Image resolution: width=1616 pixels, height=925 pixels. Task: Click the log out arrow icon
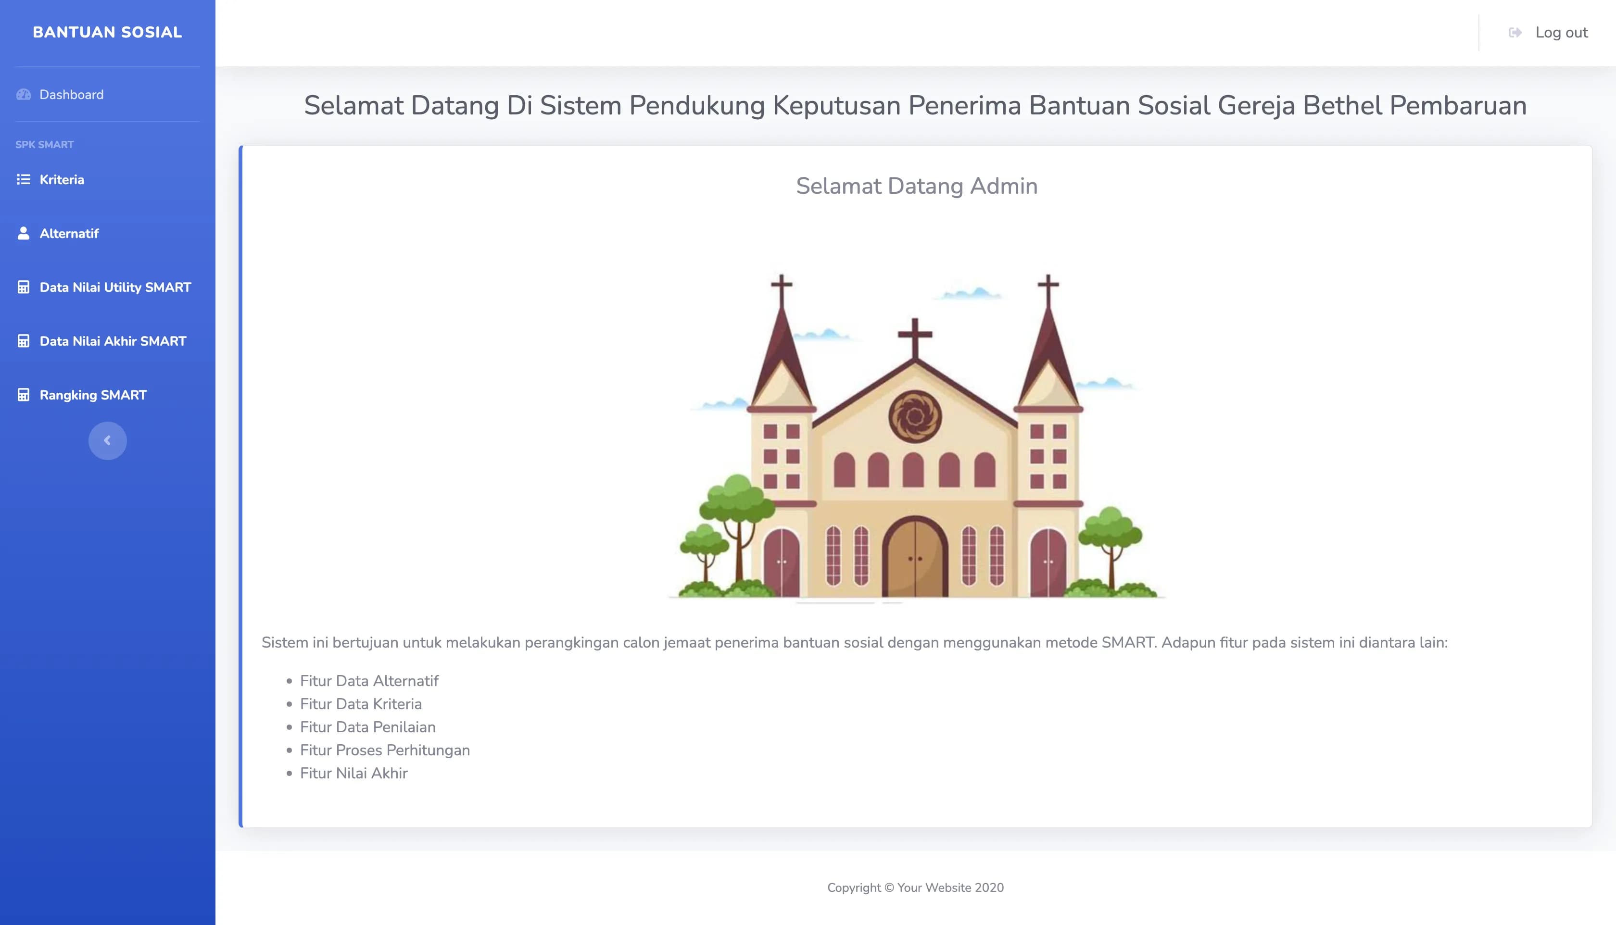pos(1515,32)
